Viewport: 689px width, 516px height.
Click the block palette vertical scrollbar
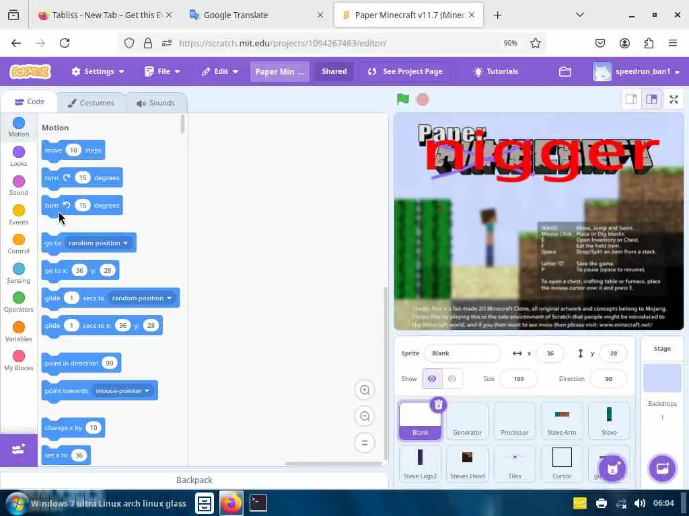(x=182, y=124)
